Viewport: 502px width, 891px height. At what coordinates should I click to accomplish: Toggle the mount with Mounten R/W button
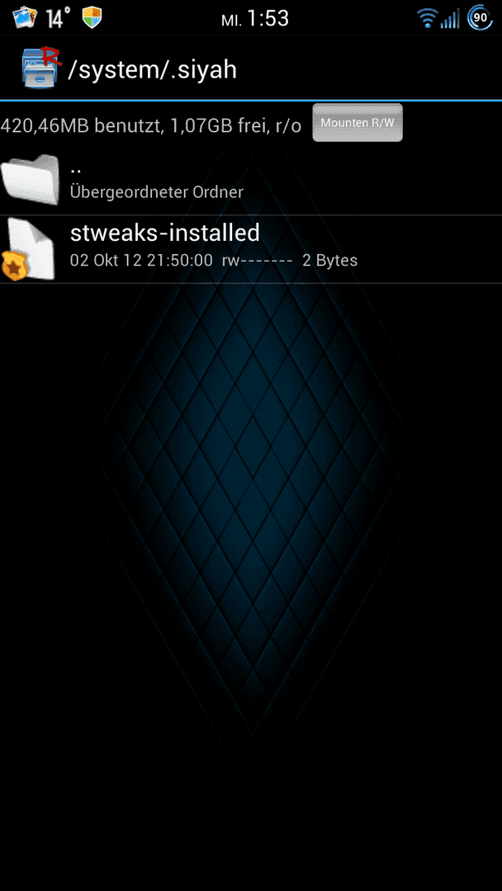coord(358,123)
